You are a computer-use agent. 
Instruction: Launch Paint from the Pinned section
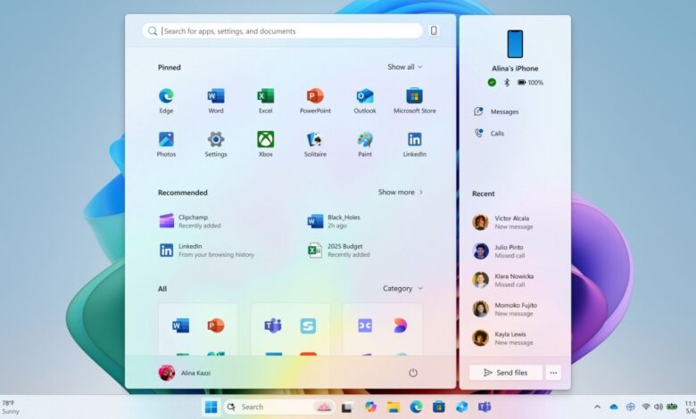click(x=365, y=144)
